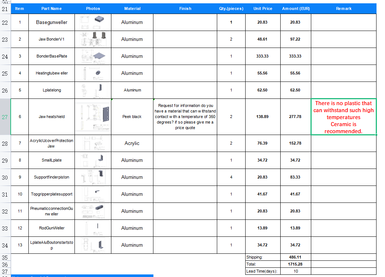Image resolution: width=385 pixels, height=277 pixels.
Task: Select the 97.22 amount cell
Action: pos(296,39)
